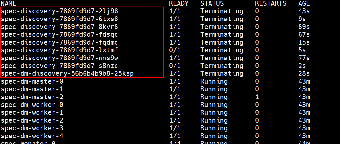Click spec-dm-worker-4 pod name
Viewport: 340px width, 144px height.
click(32, 136)
